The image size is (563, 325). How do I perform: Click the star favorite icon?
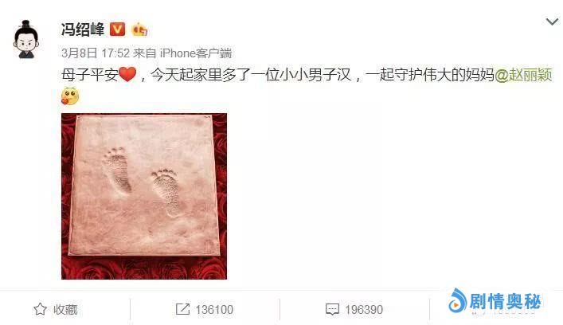[40, 309]
